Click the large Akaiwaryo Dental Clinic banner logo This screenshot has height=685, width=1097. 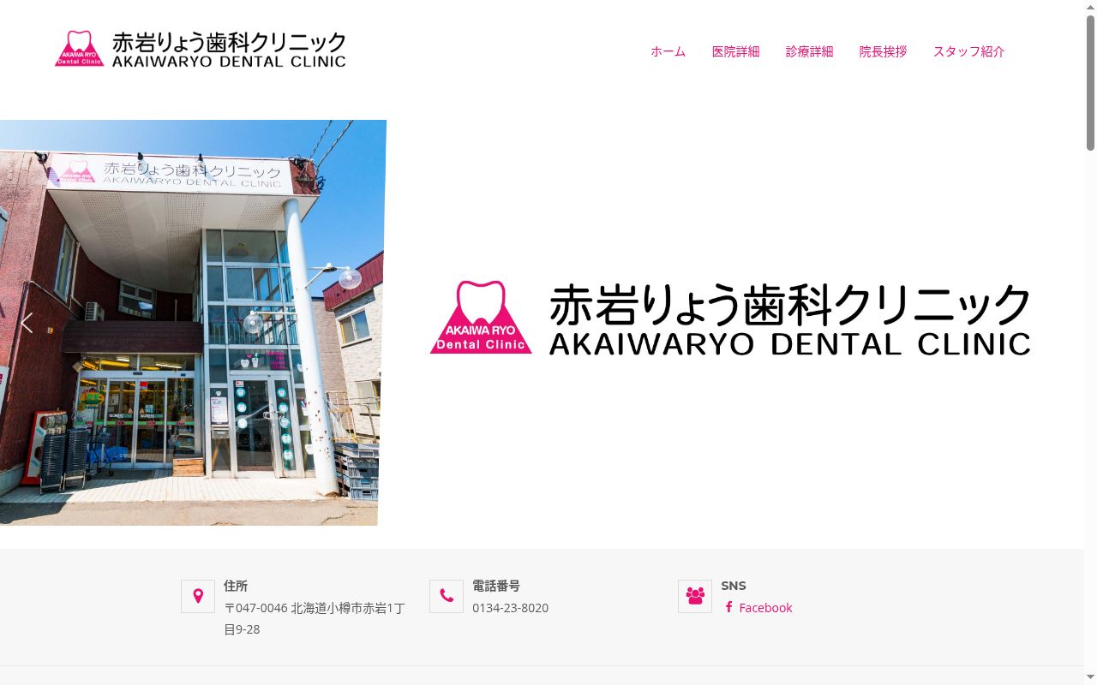tap(730, 318)
